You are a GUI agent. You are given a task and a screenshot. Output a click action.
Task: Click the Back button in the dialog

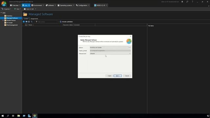click(x=109, y=76)
